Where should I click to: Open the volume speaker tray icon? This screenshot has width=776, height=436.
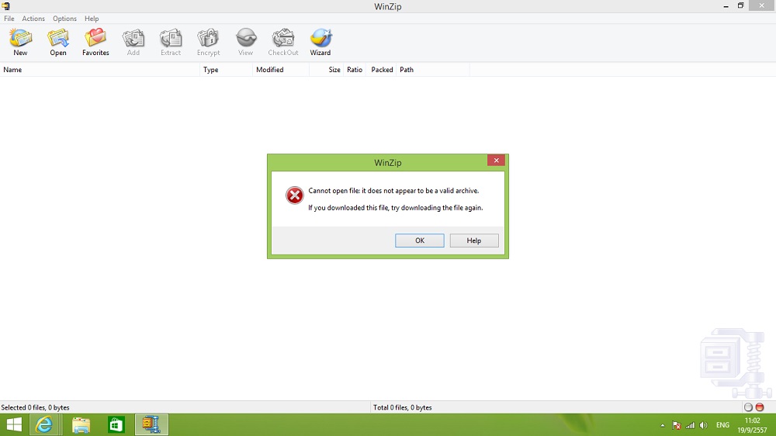point(703,425)
